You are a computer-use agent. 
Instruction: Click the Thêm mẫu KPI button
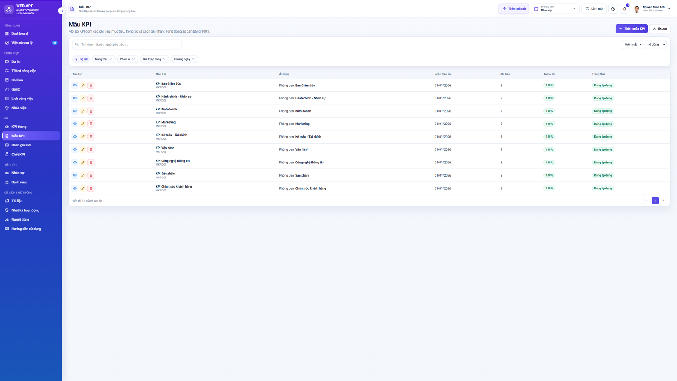pyautogui.click(x=632, y=29)
